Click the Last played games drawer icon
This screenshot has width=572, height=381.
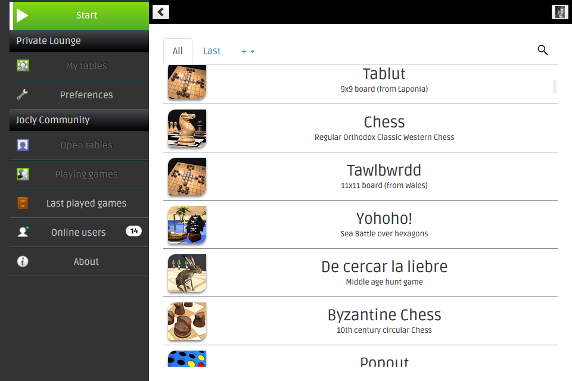pyautogui.click(x=23, y=203)
